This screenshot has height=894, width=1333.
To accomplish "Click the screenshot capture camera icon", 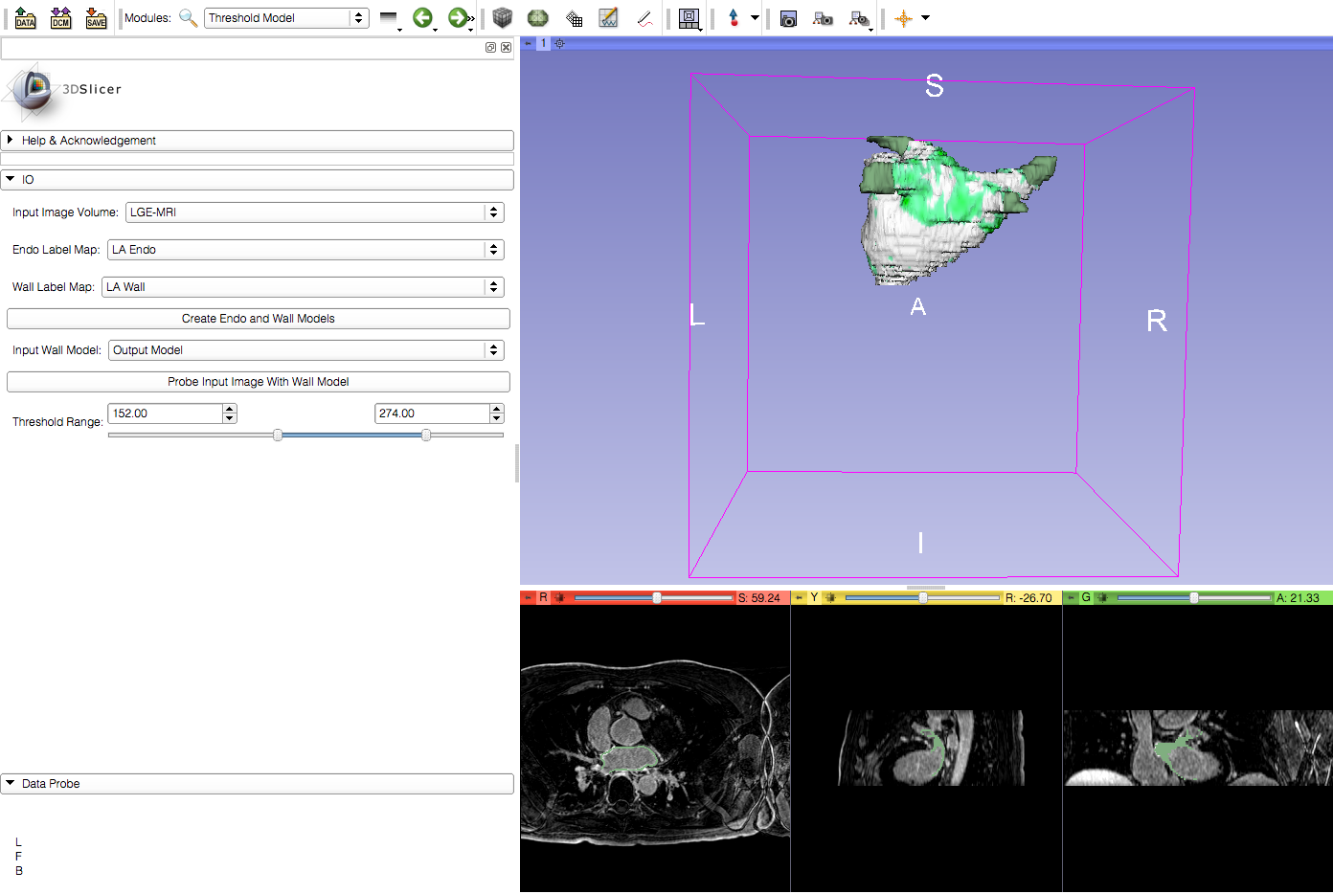I will [788, 18].
